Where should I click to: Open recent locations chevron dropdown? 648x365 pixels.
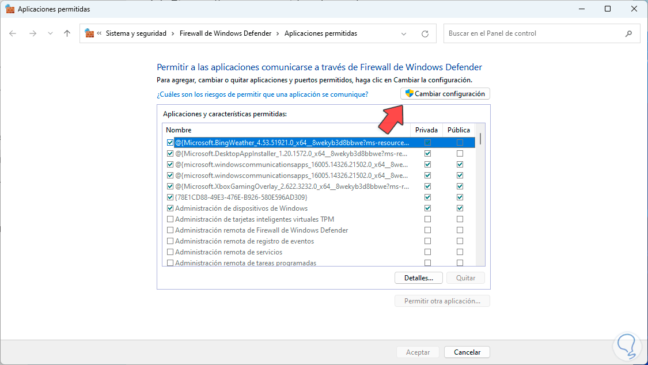[50, 33]
